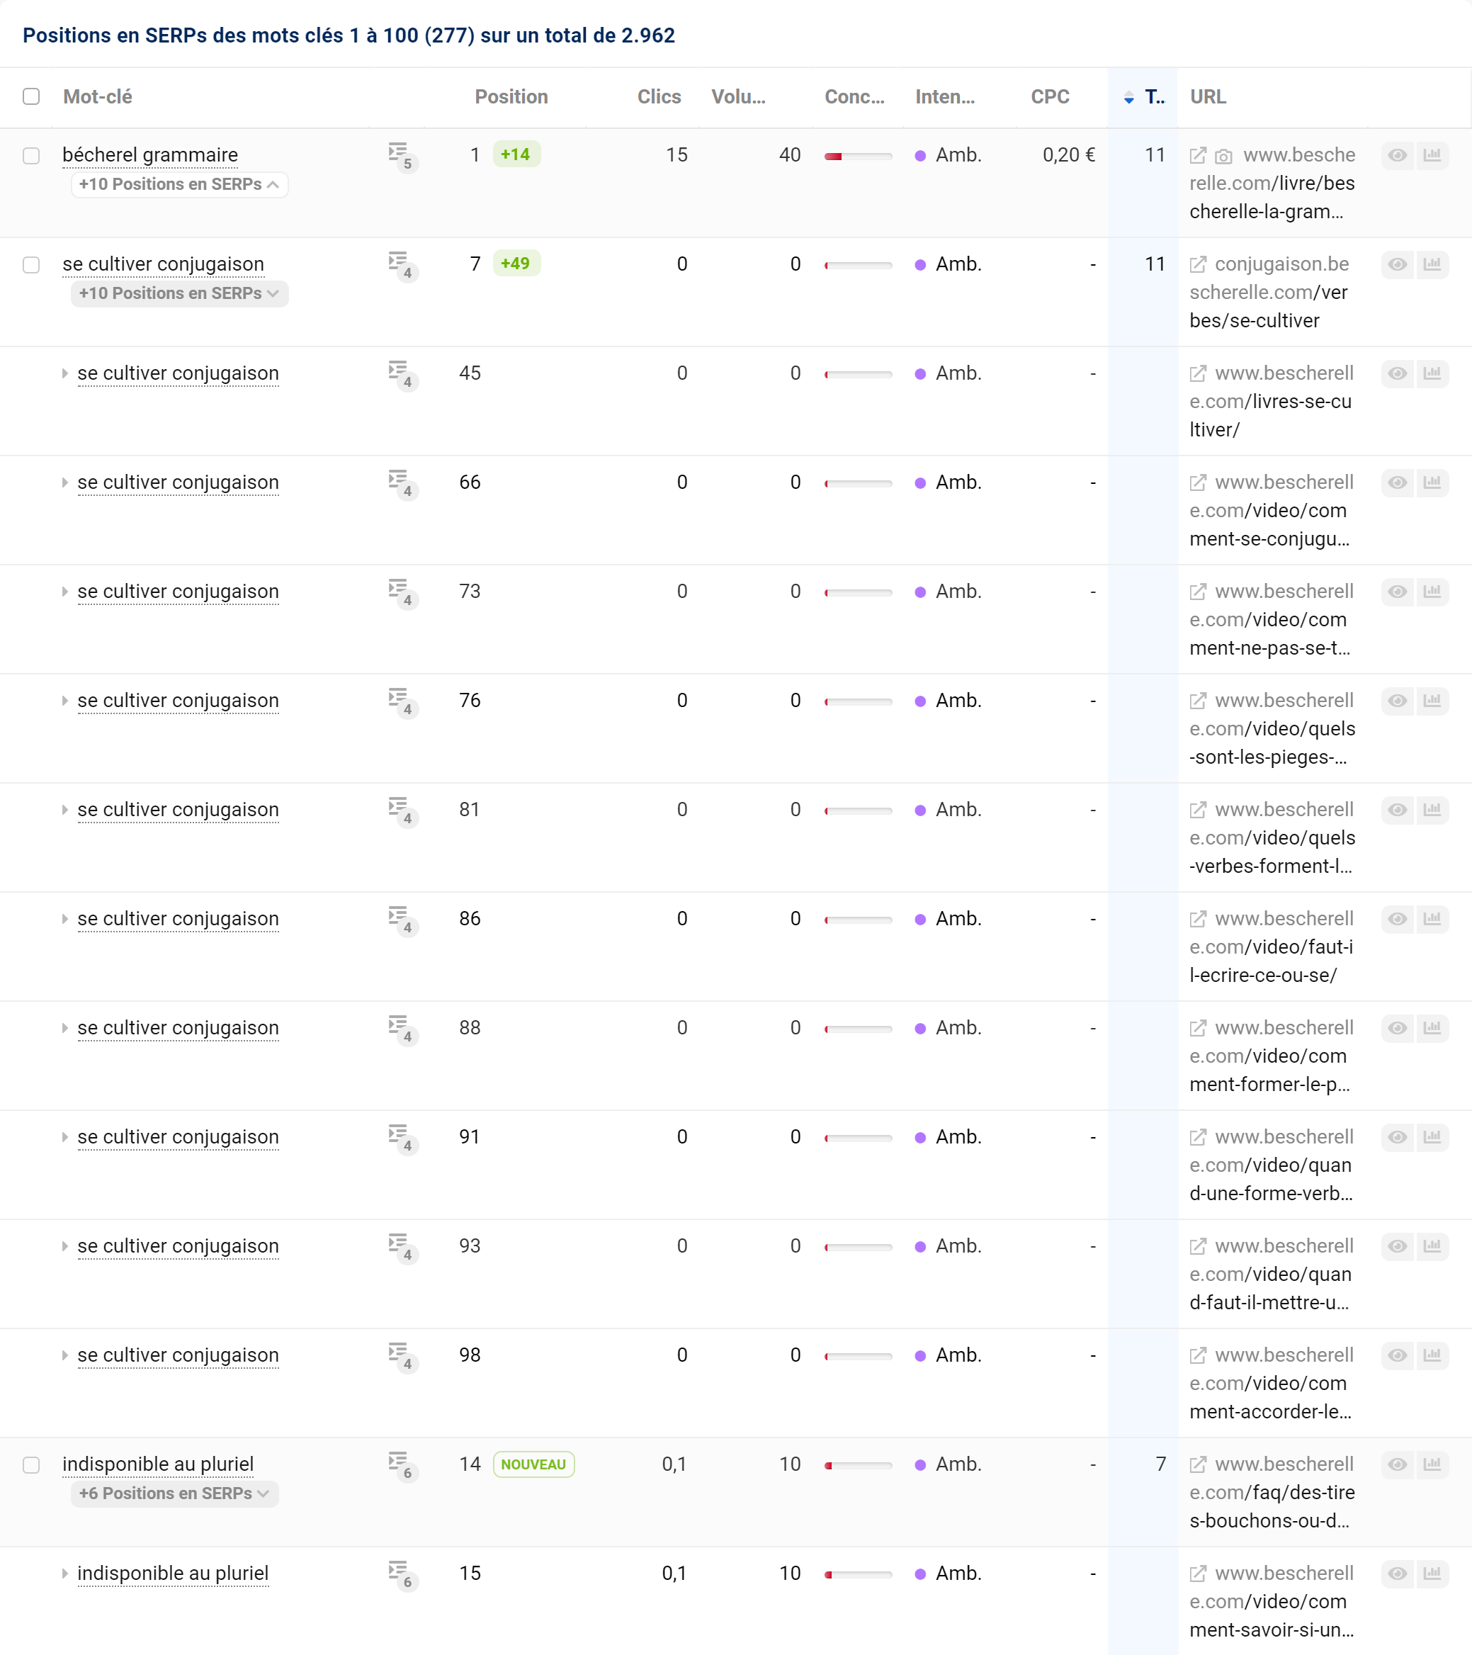Toggle eye icon on indisponible au pluriel position 15
This screenshot has width=1472, height=1655.
coord(1398,1574)
